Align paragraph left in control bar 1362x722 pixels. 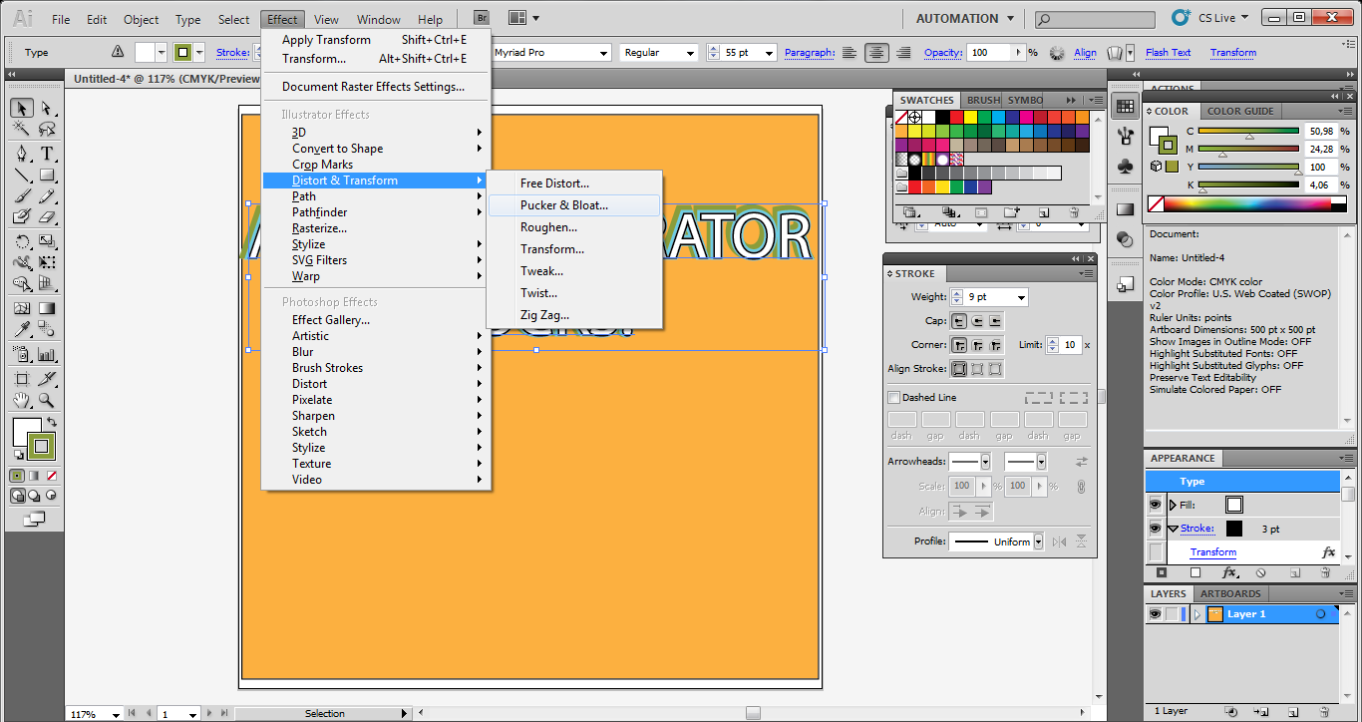(849, 53)
